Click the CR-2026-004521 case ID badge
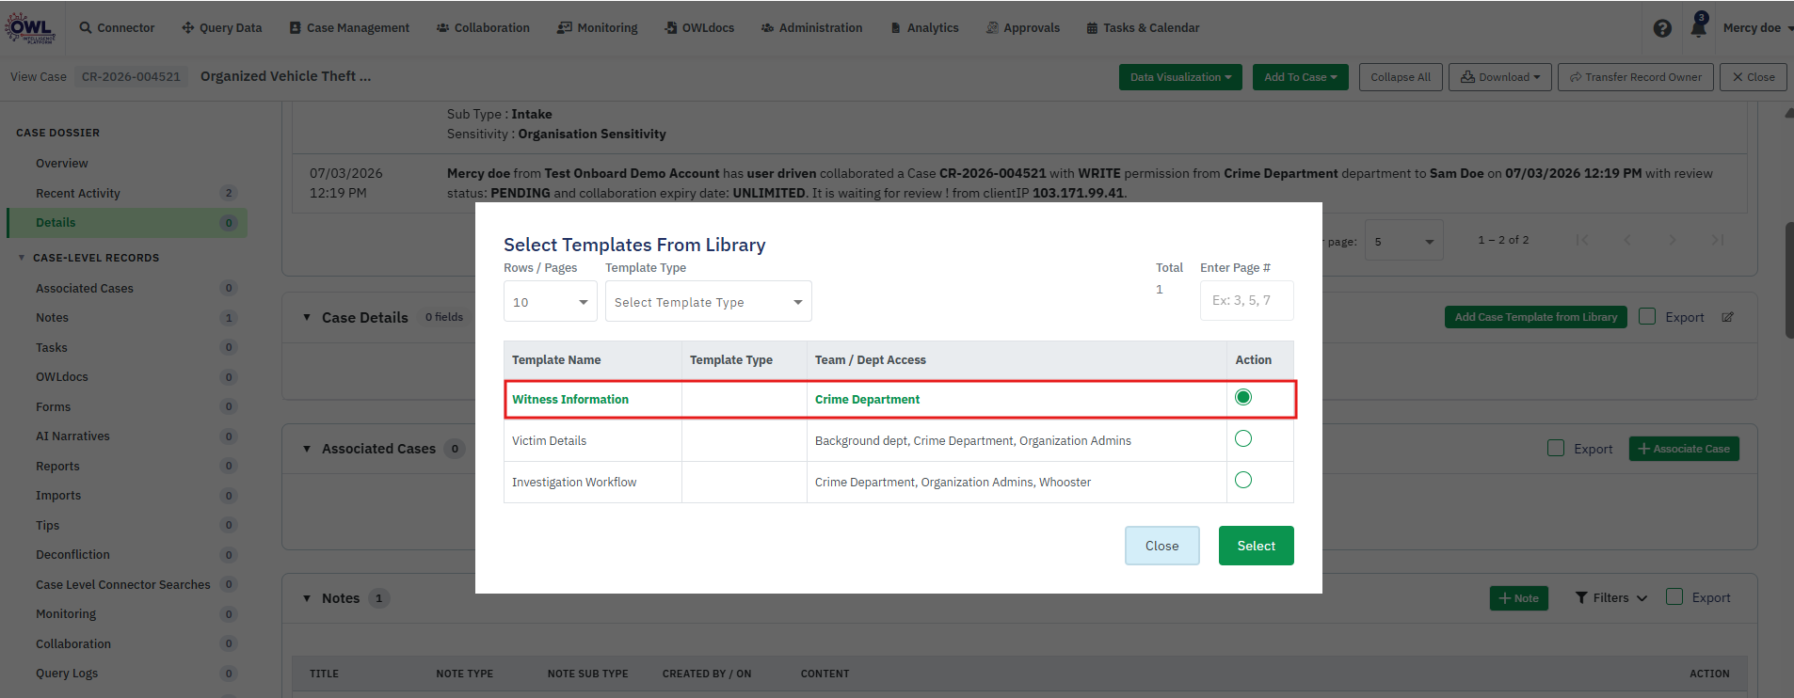Screen dimensions: 1794x698 (x=131, y=77)
